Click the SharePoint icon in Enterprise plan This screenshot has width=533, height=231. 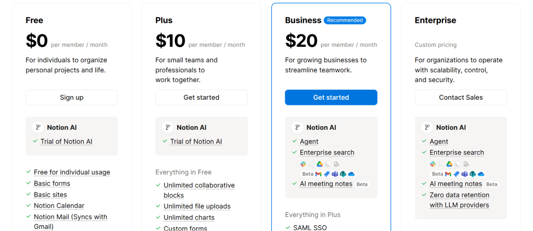point(473,174)
